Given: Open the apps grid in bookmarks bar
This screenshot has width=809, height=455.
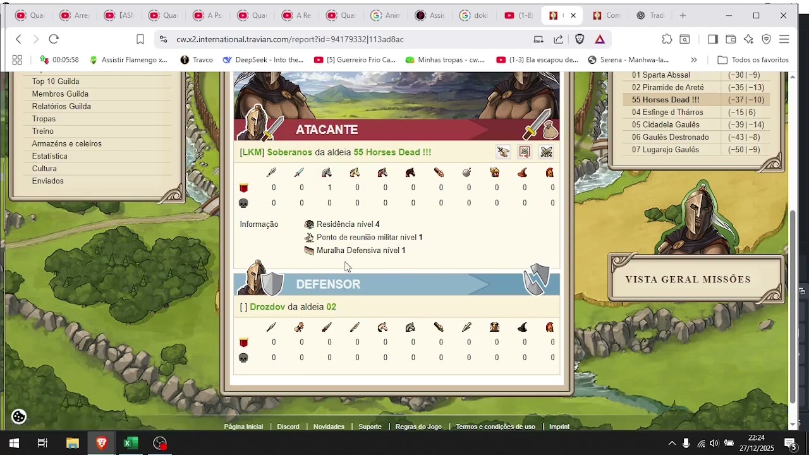Looking at the screenshot, I should [17, 60].
